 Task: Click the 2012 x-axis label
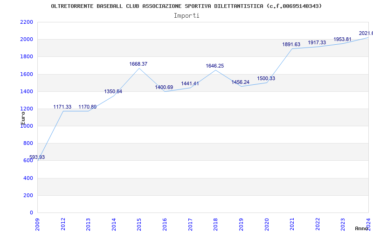point(63,225)
